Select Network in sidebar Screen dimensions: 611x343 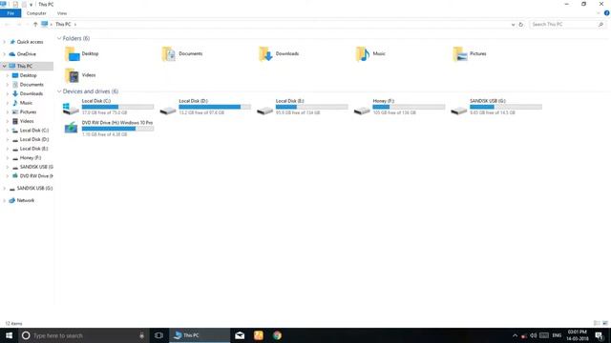pyautogui.click(x=26, y=200)
